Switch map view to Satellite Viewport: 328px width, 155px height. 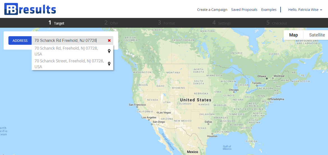pos(317,35)
